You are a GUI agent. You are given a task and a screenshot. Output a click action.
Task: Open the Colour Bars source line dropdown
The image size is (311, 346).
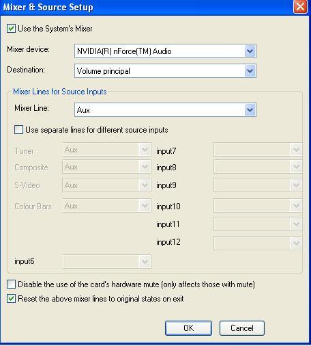click(x=106, y=206)
